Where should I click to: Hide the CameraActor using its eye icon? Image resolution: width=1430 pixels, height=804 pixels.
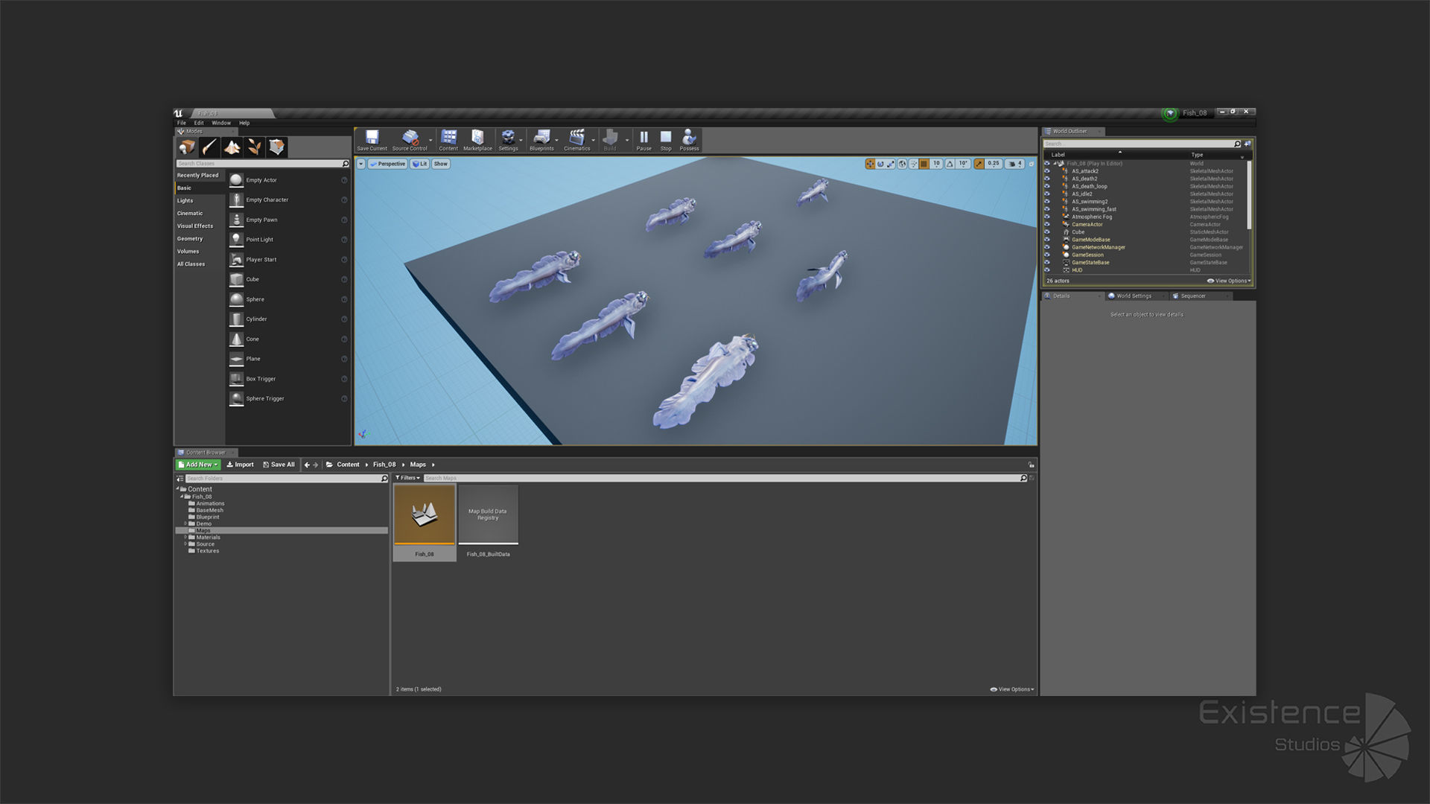click(1046, 224)
